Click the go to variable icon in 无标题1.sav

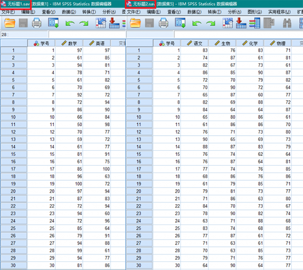pos(114,23)
